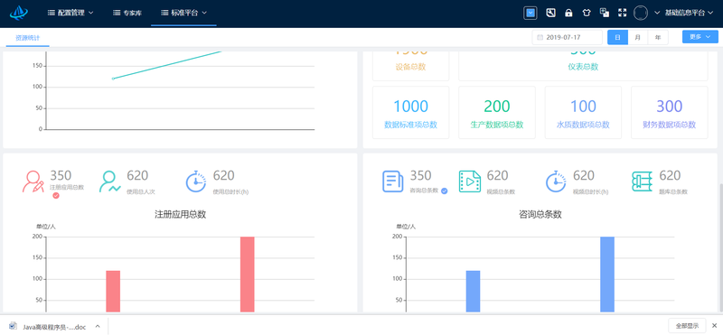Select the 日 period option
The height and width of the screenshot is (335, 723).
pos(617,37)
